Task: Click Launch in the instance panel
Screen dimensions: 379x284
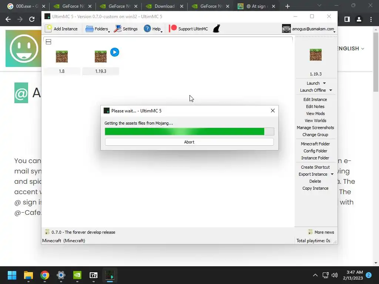Action: pyautogui.click(x=313, y=83)
